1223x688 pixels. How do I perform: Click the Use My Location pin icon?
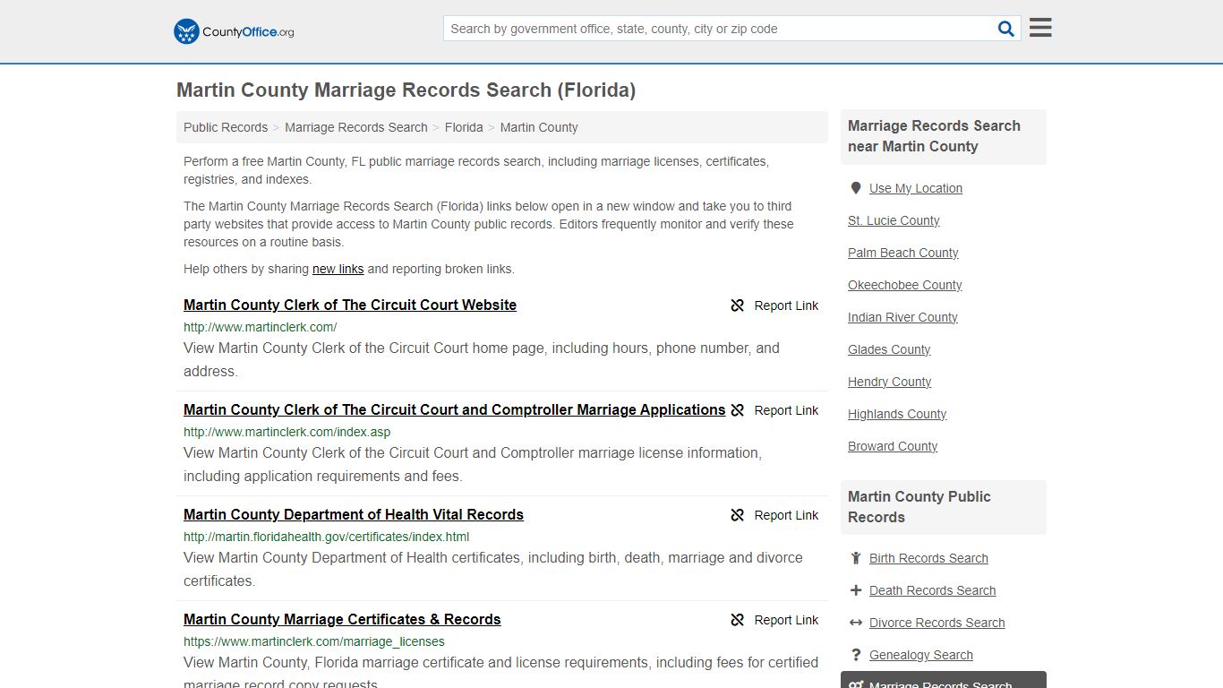point(856,188)
